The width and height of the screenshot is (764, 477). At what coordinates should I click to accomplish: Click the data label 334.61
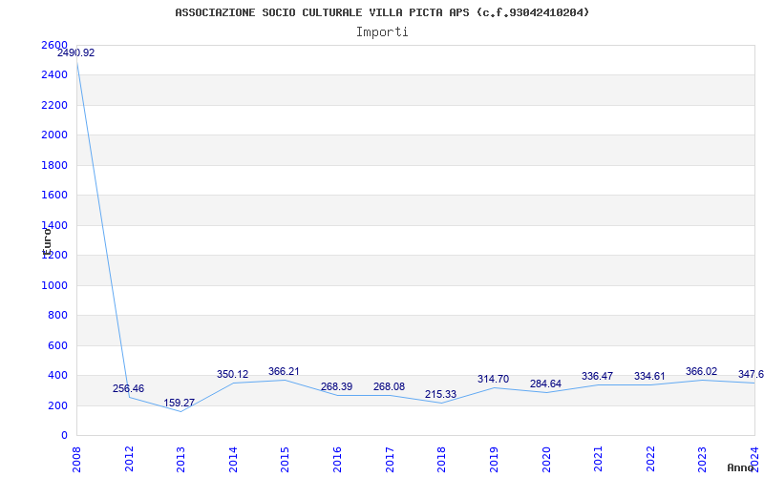pyautogui.click(x=649, y=376)
